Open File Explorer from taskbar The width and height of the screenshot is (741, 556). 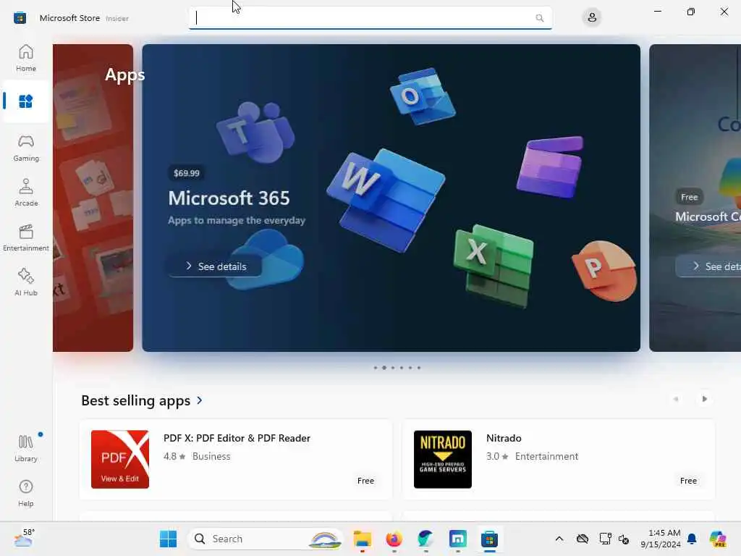(x=363, y=539)
